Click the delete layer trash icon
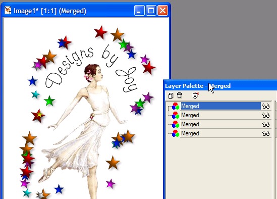277x199 pixels. coord(179,95)
